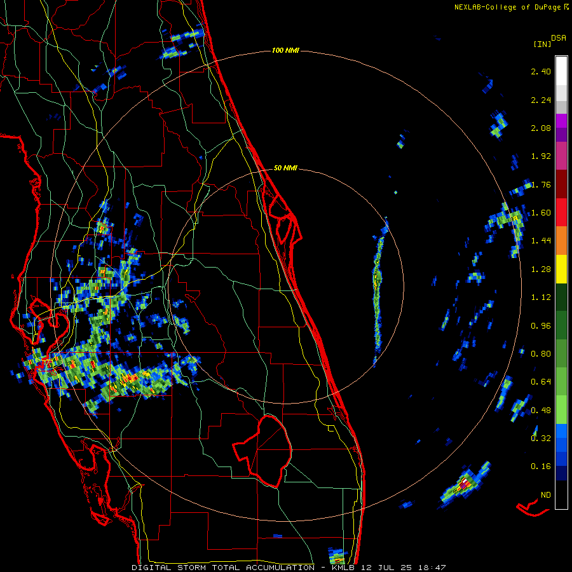
Task: Select the 0.96 legend value
Action: coord(541,326)
